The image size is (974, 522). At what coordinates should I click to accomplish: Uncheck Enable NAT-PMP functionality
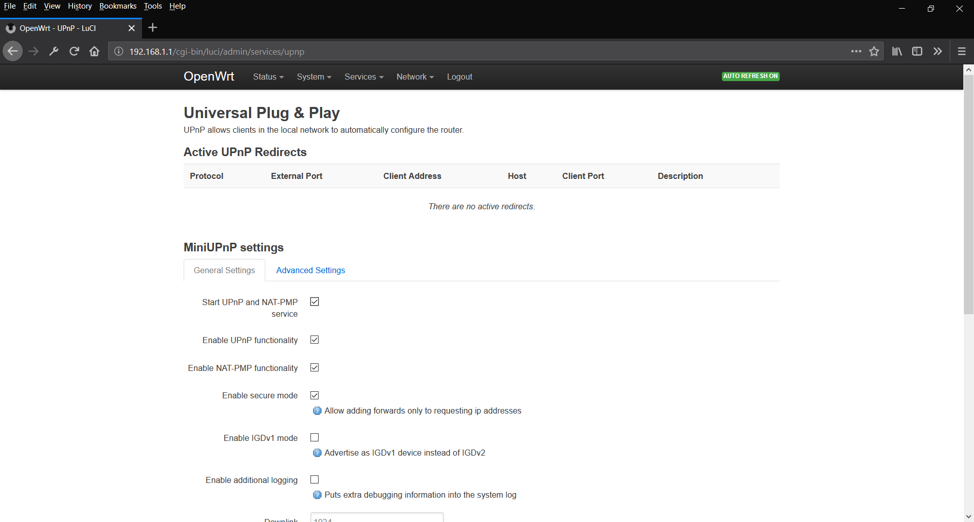pos(315,367)
